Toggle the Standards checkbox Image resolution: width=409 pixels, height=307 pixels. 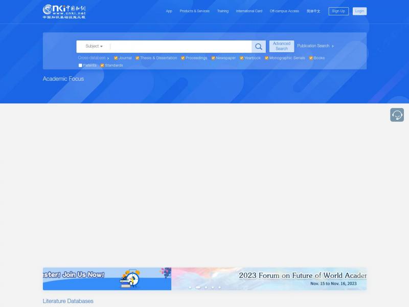(102, 65)
